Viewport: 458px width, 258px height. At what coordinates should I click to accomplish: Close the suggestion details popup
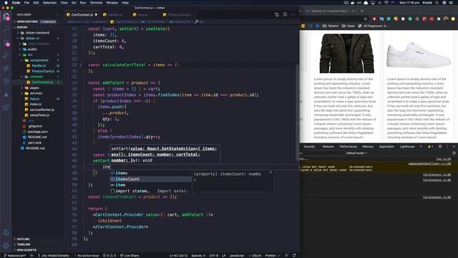(271, 173)
